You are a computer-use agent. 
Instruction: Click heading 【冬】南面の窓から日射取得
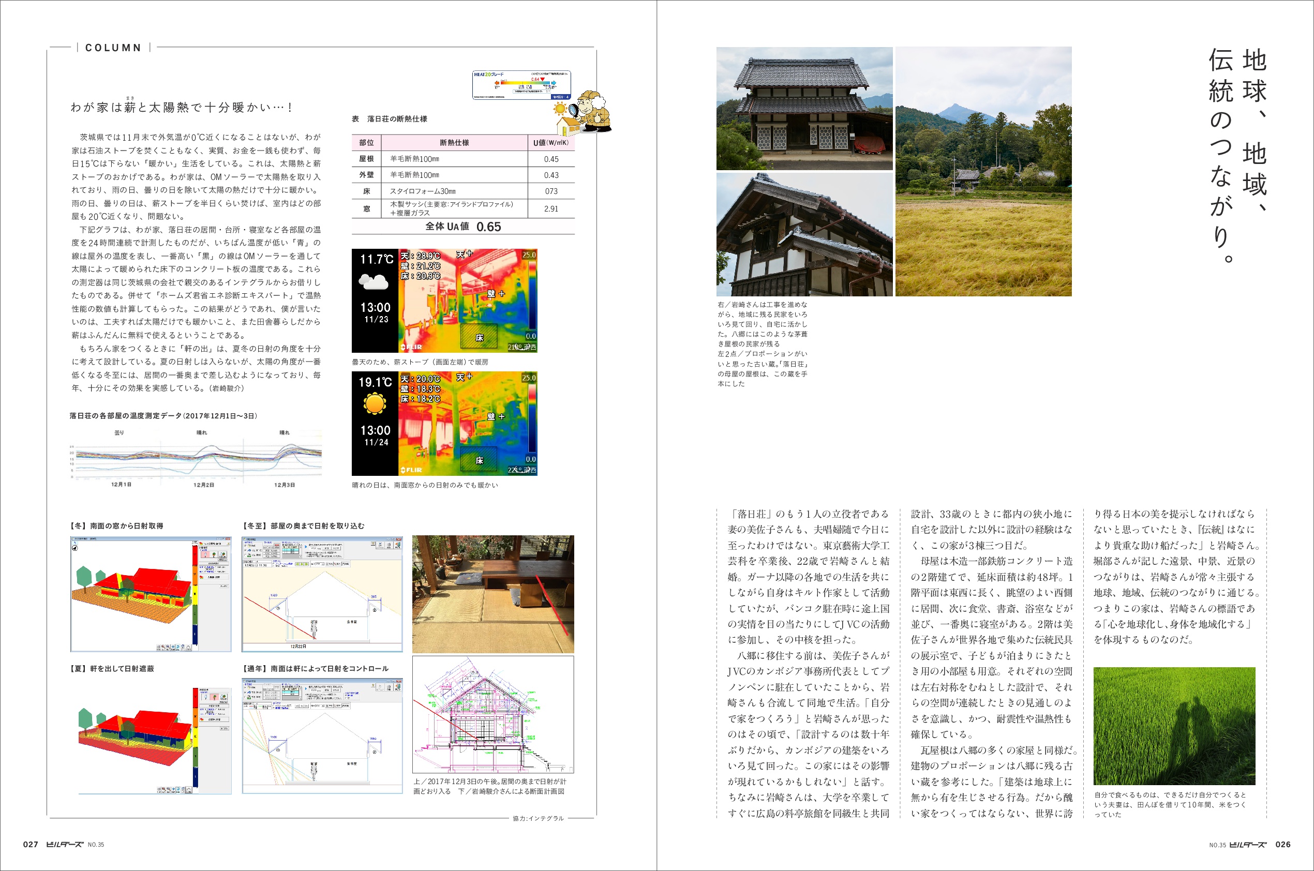coord(115,525)
